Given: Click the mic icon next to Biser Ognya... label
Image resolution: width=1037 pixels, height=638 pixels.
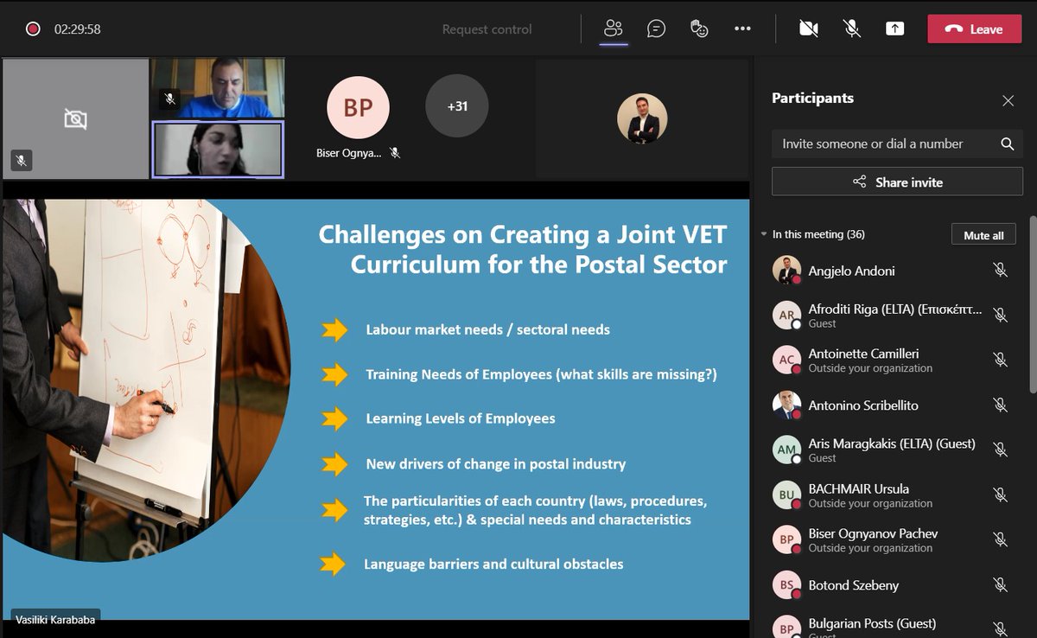Looking at the screenshot, I should click(395, 153).
